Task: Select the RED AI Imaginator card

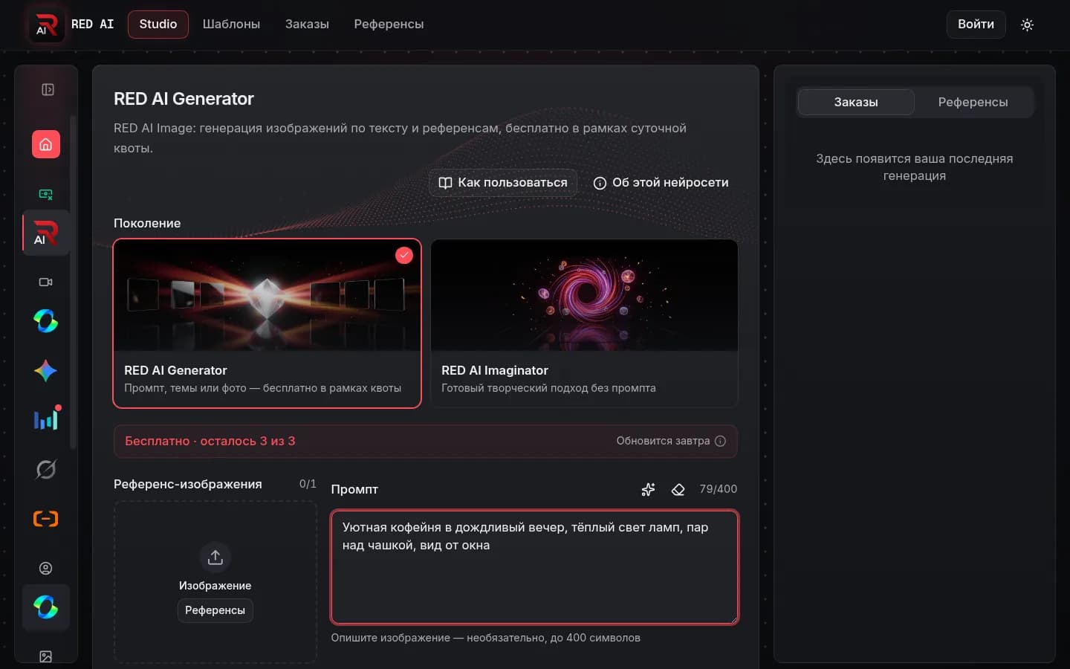Action: point(584,323)
